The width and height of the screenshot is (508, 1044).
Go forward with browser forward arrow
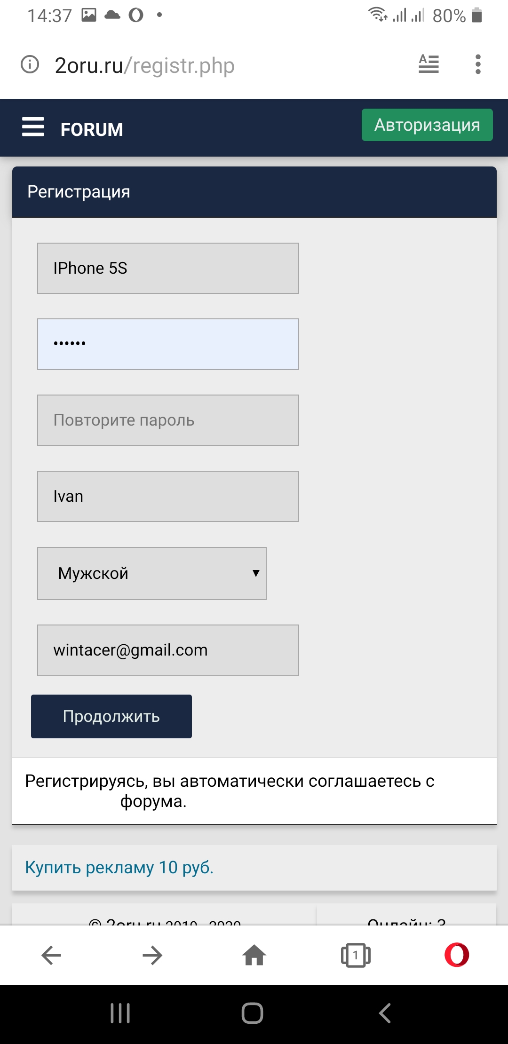coord(152,955)
